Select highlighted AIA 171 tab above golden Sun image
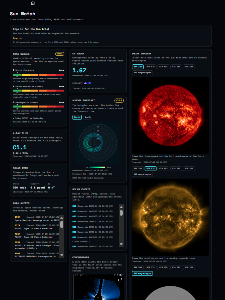Image resolution: width=225 pixels, height=300 pixels. pos(151,169)
